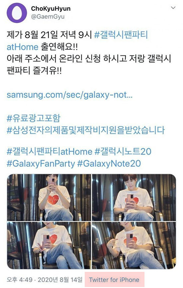This screenshot has height=288, width=183.
Task: Expand the tweet options chevron
Action: click(x=173, y=8)
